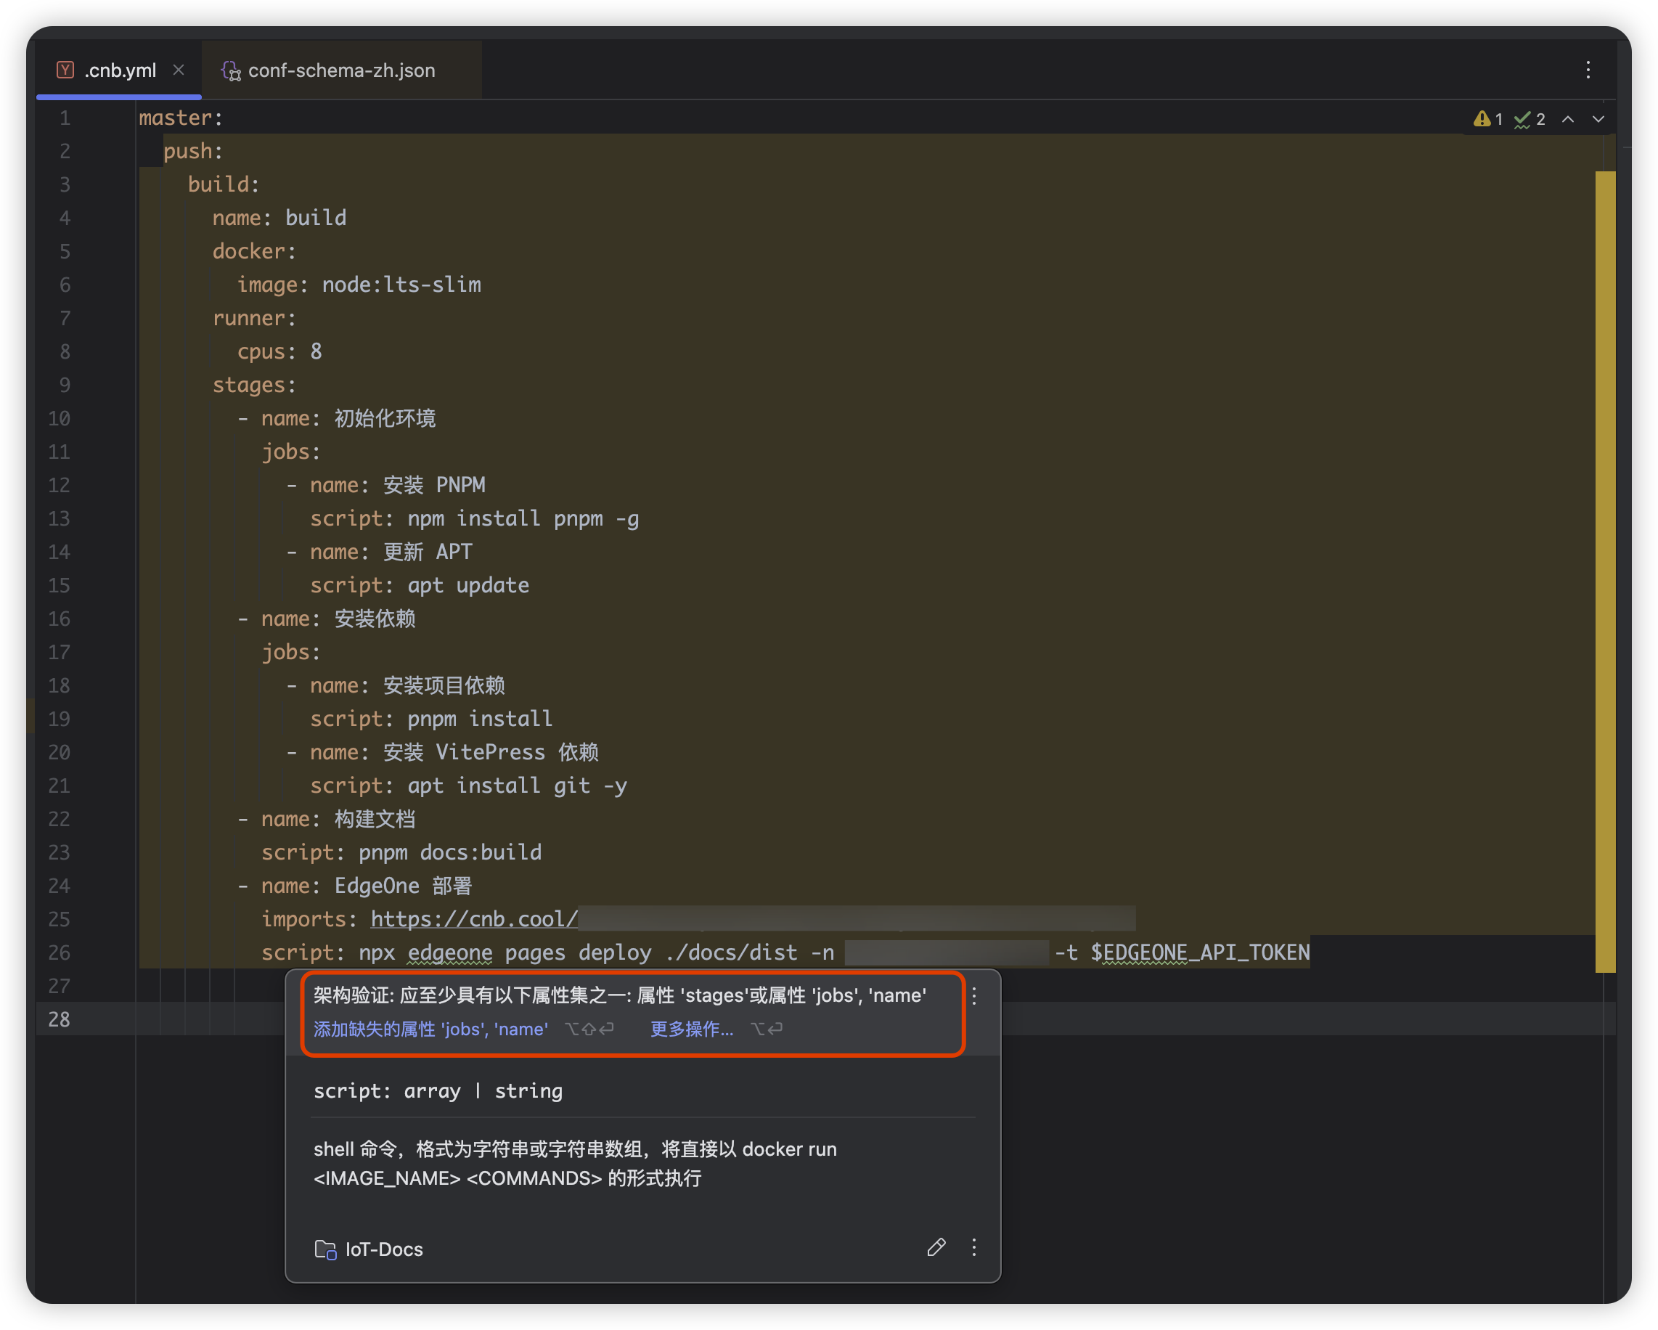Click link to add missing 'jobs', 'name' properties
1658x1330 pixels.
coord(430,1029)
